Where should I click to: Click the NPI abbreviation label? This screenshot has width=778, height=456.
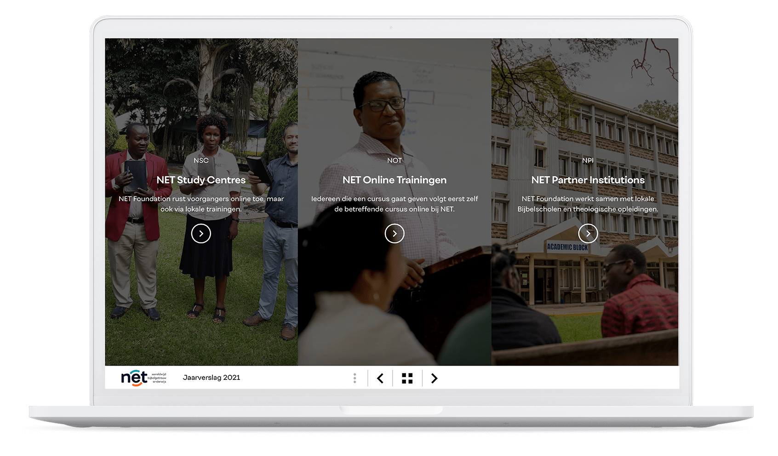click(x=588, y=160)
